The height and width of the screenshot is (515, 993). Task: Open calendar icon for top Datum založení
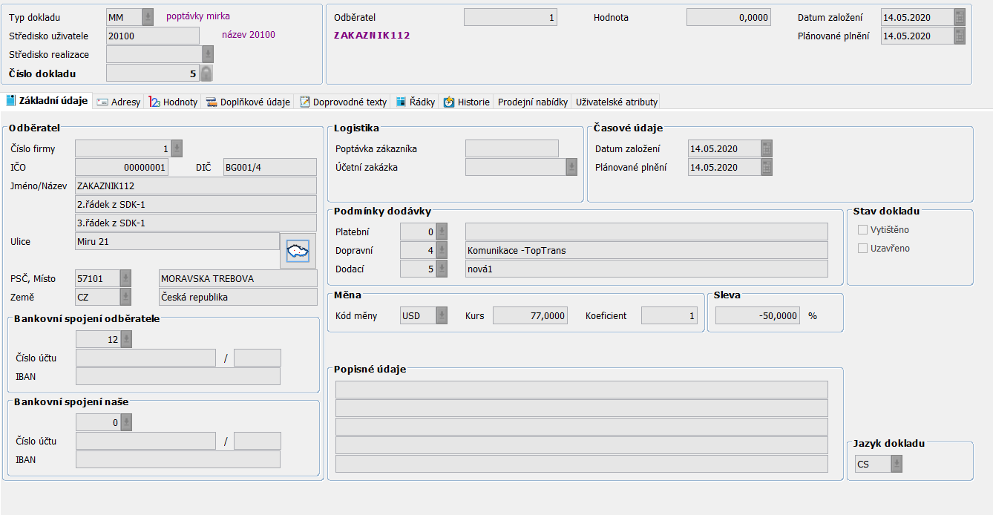coord(960,18)
